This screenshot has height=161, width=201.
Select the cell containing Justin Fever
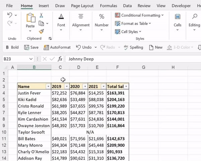click(34, 93)
